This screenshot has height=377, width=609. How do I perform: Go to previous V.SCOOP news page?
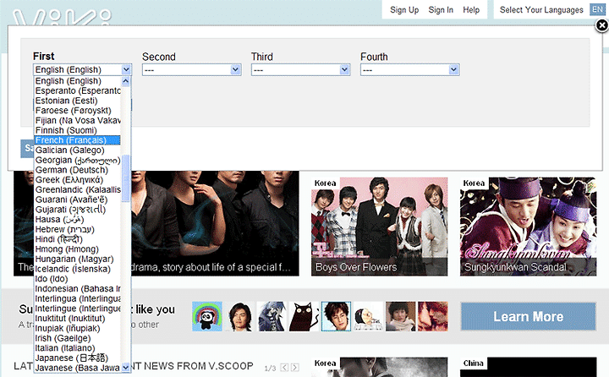[284, 368]
